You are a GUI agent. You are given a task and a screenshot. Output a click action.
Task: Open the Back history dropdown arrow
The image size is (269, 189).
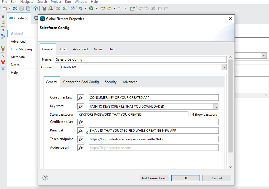pyautogui.click(x=114, y=8)
